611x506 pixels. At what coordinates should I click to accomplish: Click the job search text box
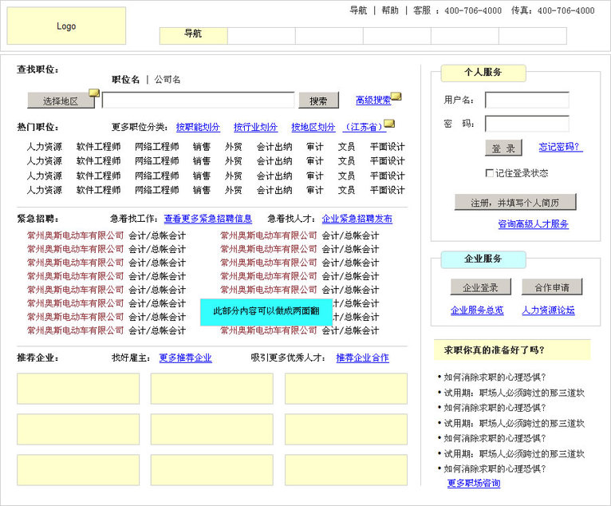[x=198, y=101]
